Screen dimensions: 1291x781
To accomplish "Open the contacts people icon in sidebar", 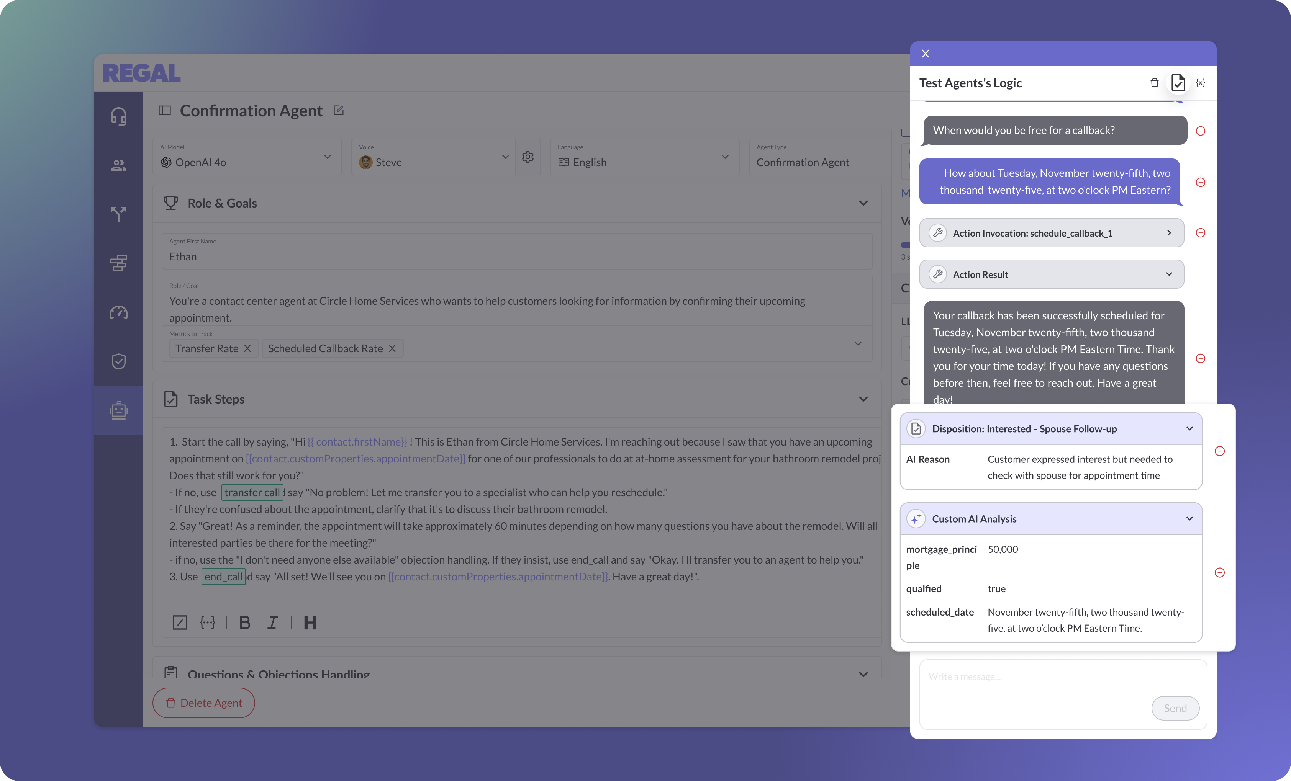I will (x=118, y=165).
